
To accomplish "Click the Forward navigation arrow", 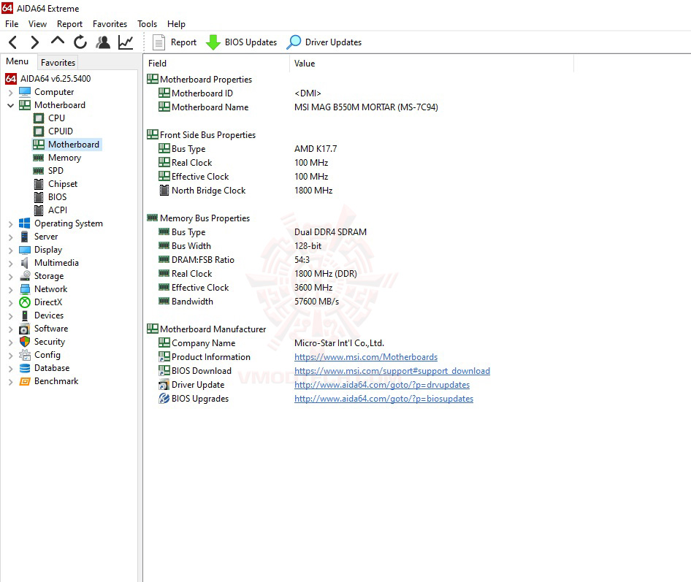I will coord(34,42).
